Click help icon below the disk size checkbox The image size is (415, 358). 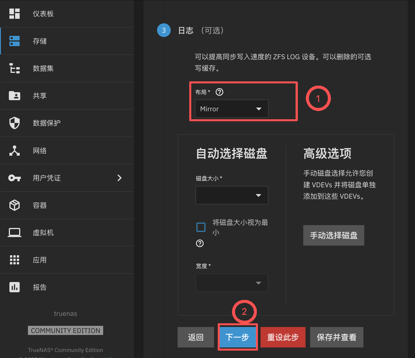200,243
